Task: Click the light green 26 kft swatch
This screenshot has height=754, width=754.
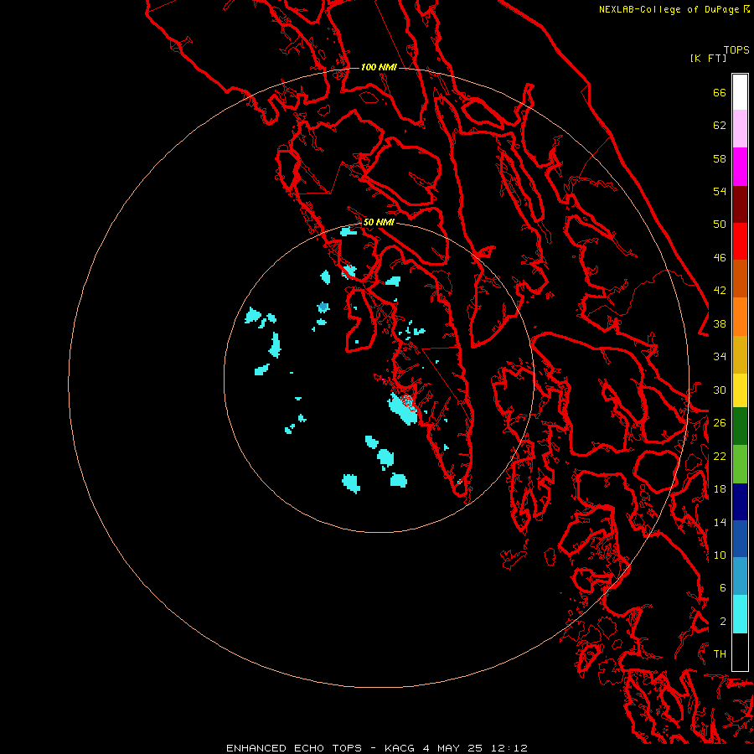Action: tap(740, 464)
